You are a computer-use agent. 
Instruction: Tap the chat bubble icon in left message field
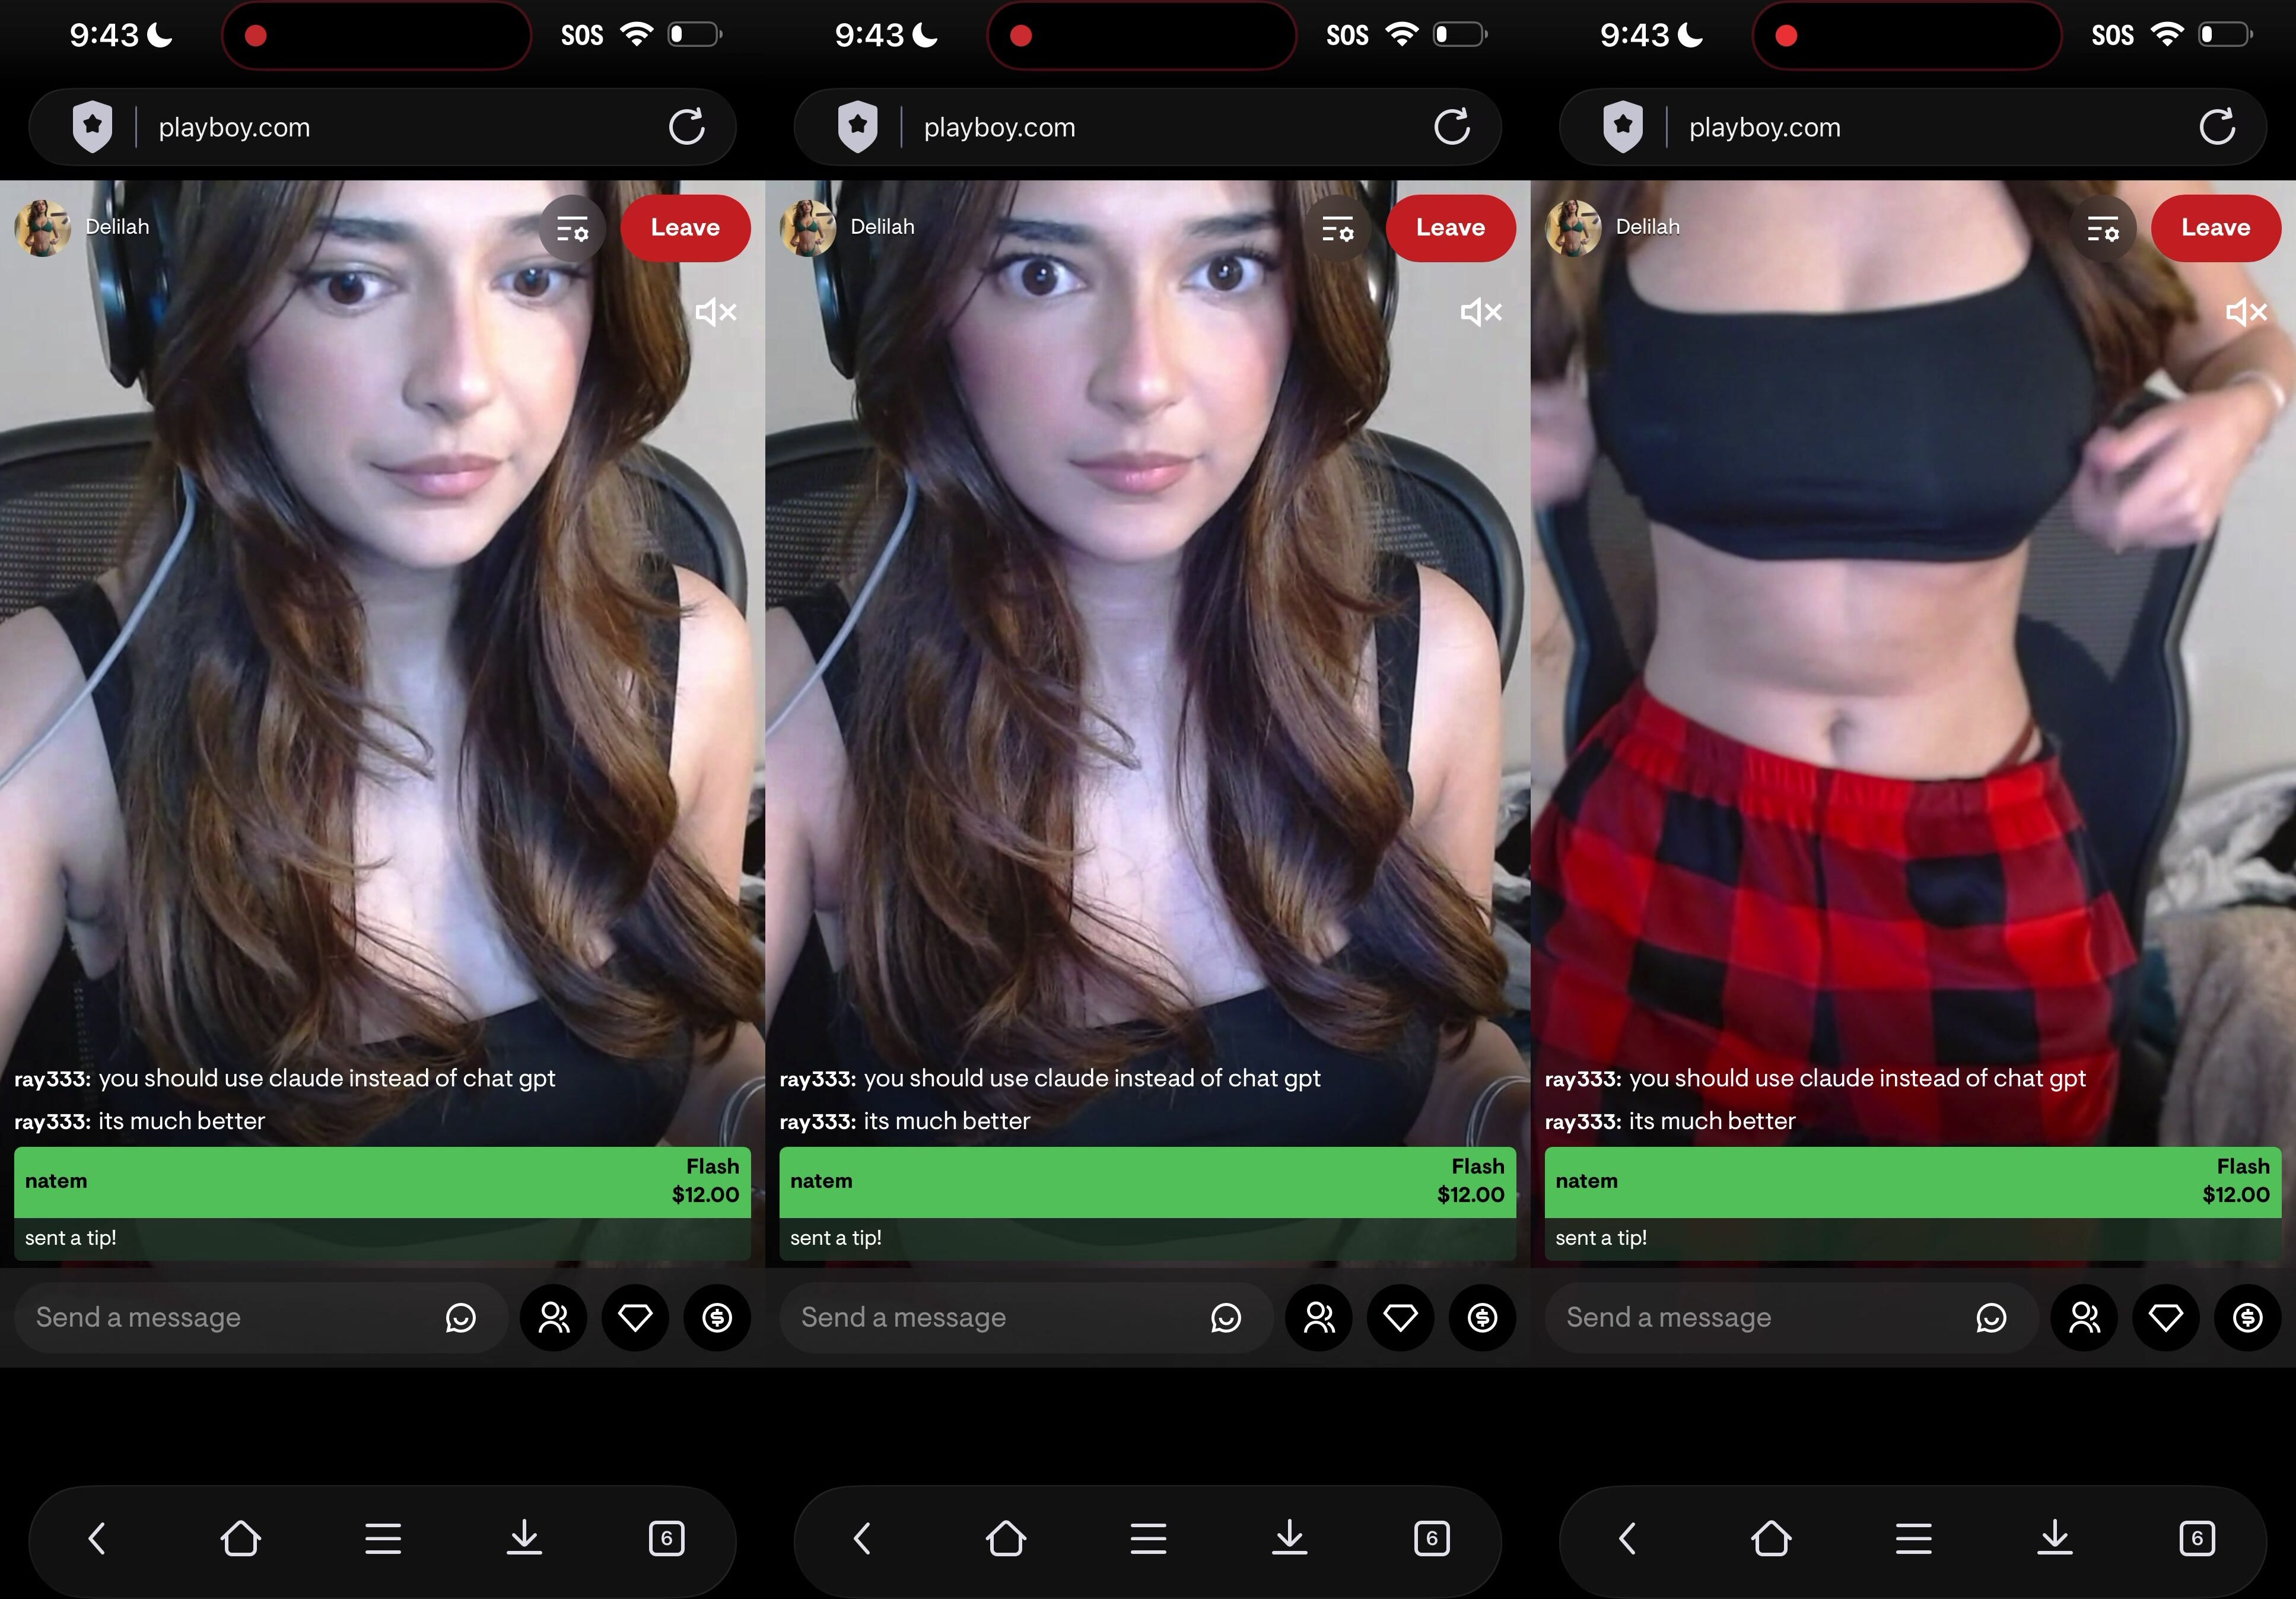(x=460, y=1317)
